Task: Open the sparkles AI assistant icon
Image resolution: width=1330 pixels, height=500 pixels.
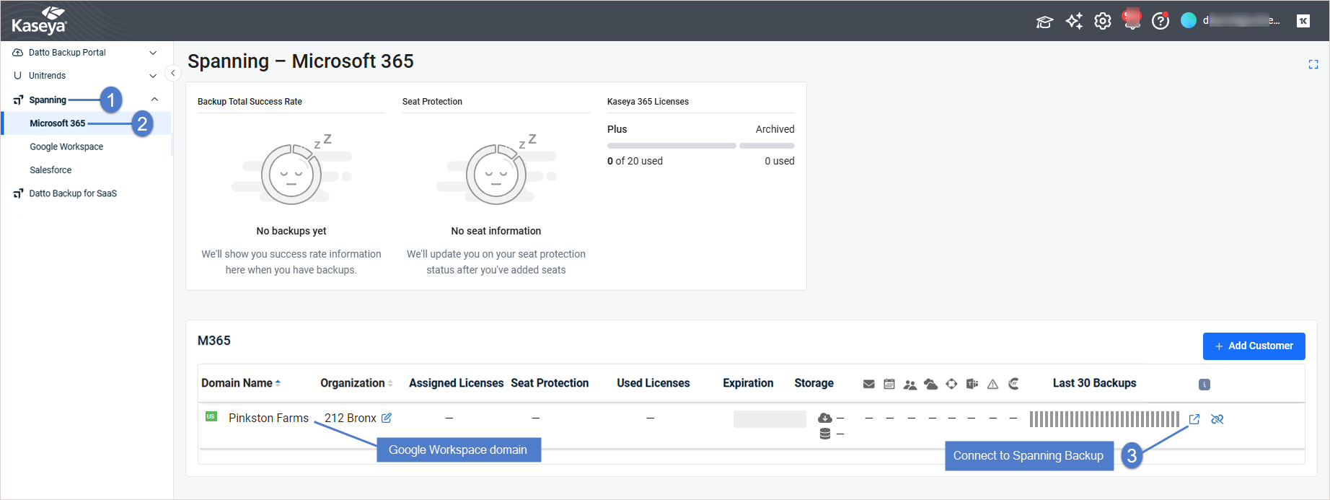Action: pos(1074,21)
